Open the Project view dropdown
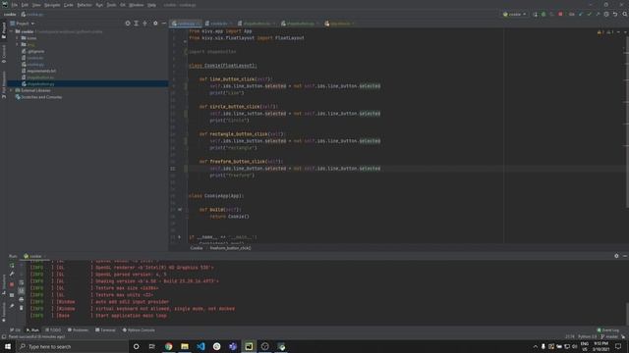This screenshot has width=629, height=353. [x=23, y=24]
